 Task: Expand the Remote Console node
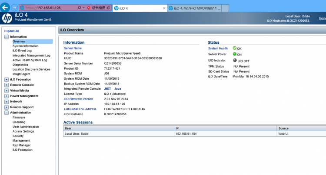7,85
